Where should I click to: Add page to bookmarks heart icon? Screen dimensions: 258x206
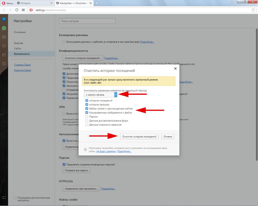tap(253, 10)
